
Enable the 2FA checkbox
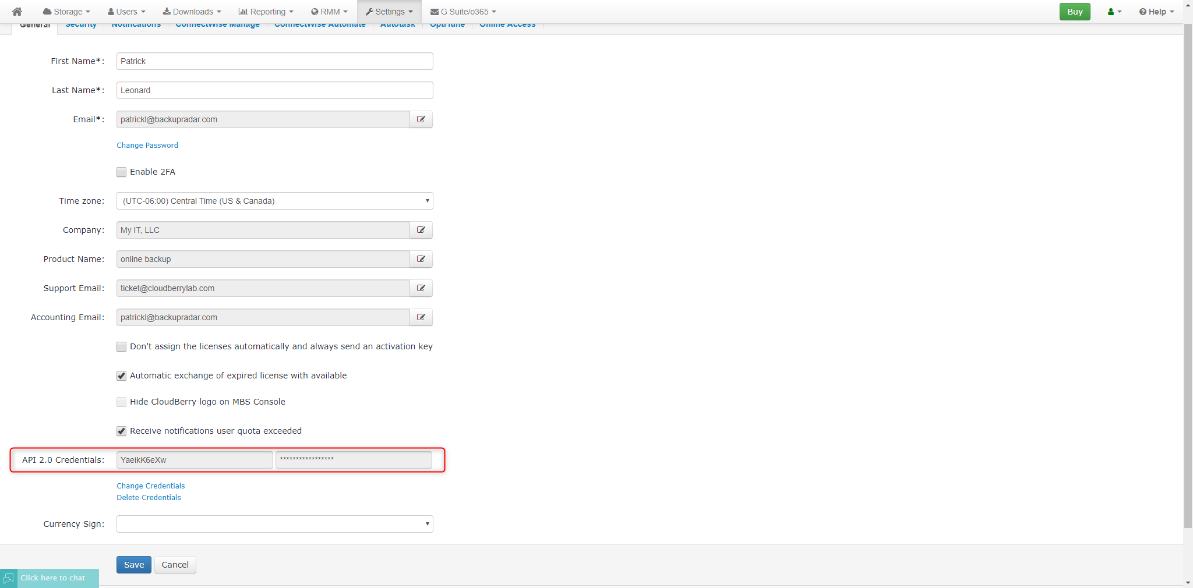[121, 172]
